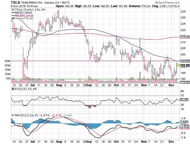The image size is (190, 144).
Task: Click the RSI(10) 52.85 panel title
Action: (x=26, y=89)
